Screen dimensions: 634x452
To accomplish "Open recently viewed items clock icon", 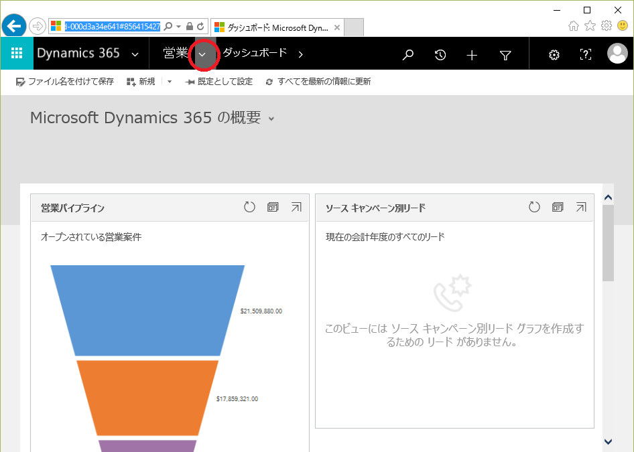I will coord(440,54).
